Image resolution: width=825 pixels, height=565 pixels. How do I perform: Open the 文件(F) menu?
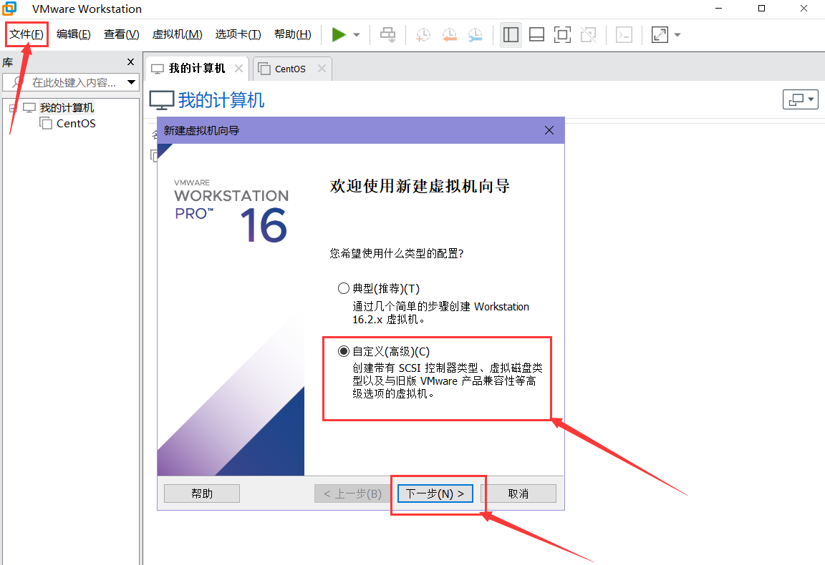click(x=26, y=34)
